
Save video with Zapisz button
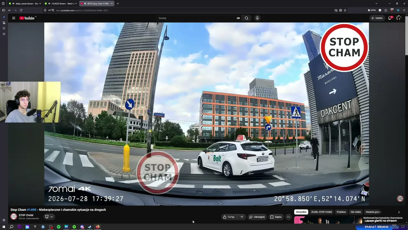pyautogui.click(x=276, y=217)
